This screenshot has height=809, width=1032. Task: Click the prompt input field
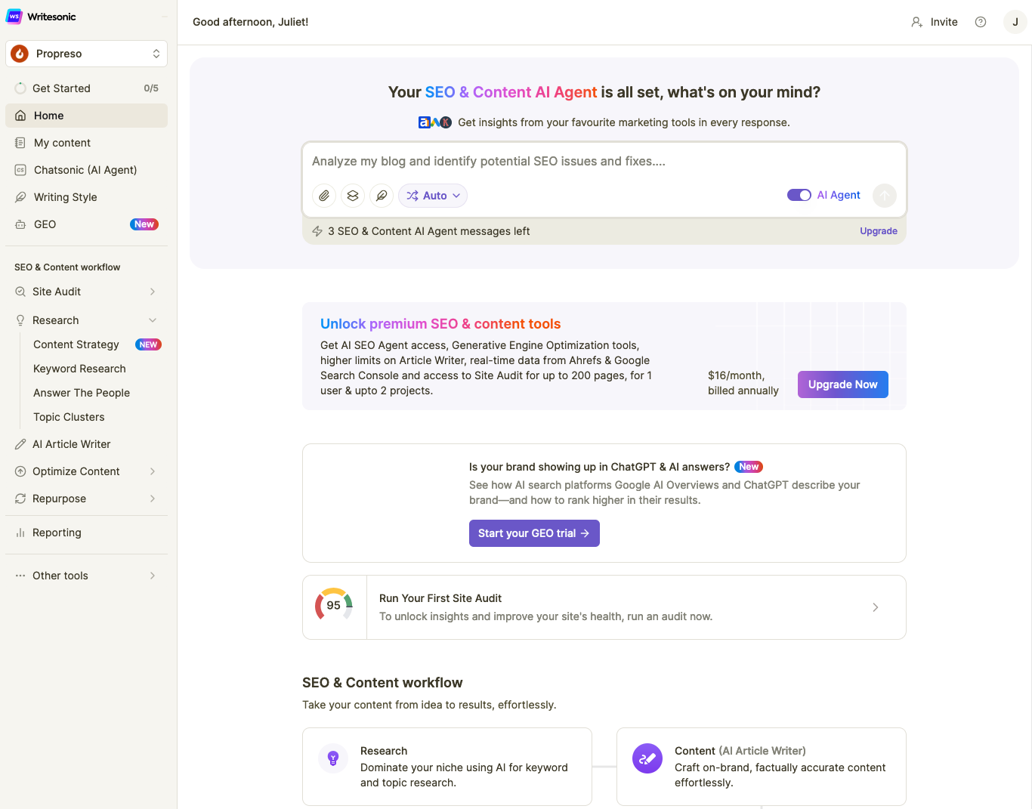pos(604,161)
